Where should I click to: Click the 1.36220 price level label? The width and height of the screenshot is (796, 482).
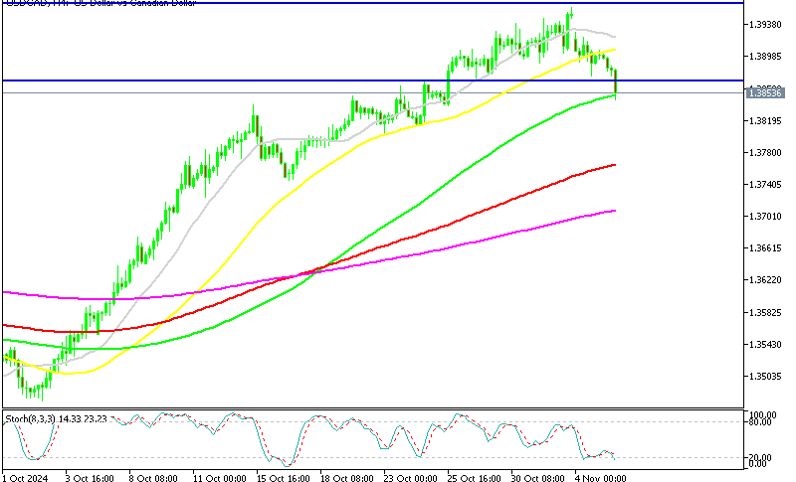tap(764, 280)
